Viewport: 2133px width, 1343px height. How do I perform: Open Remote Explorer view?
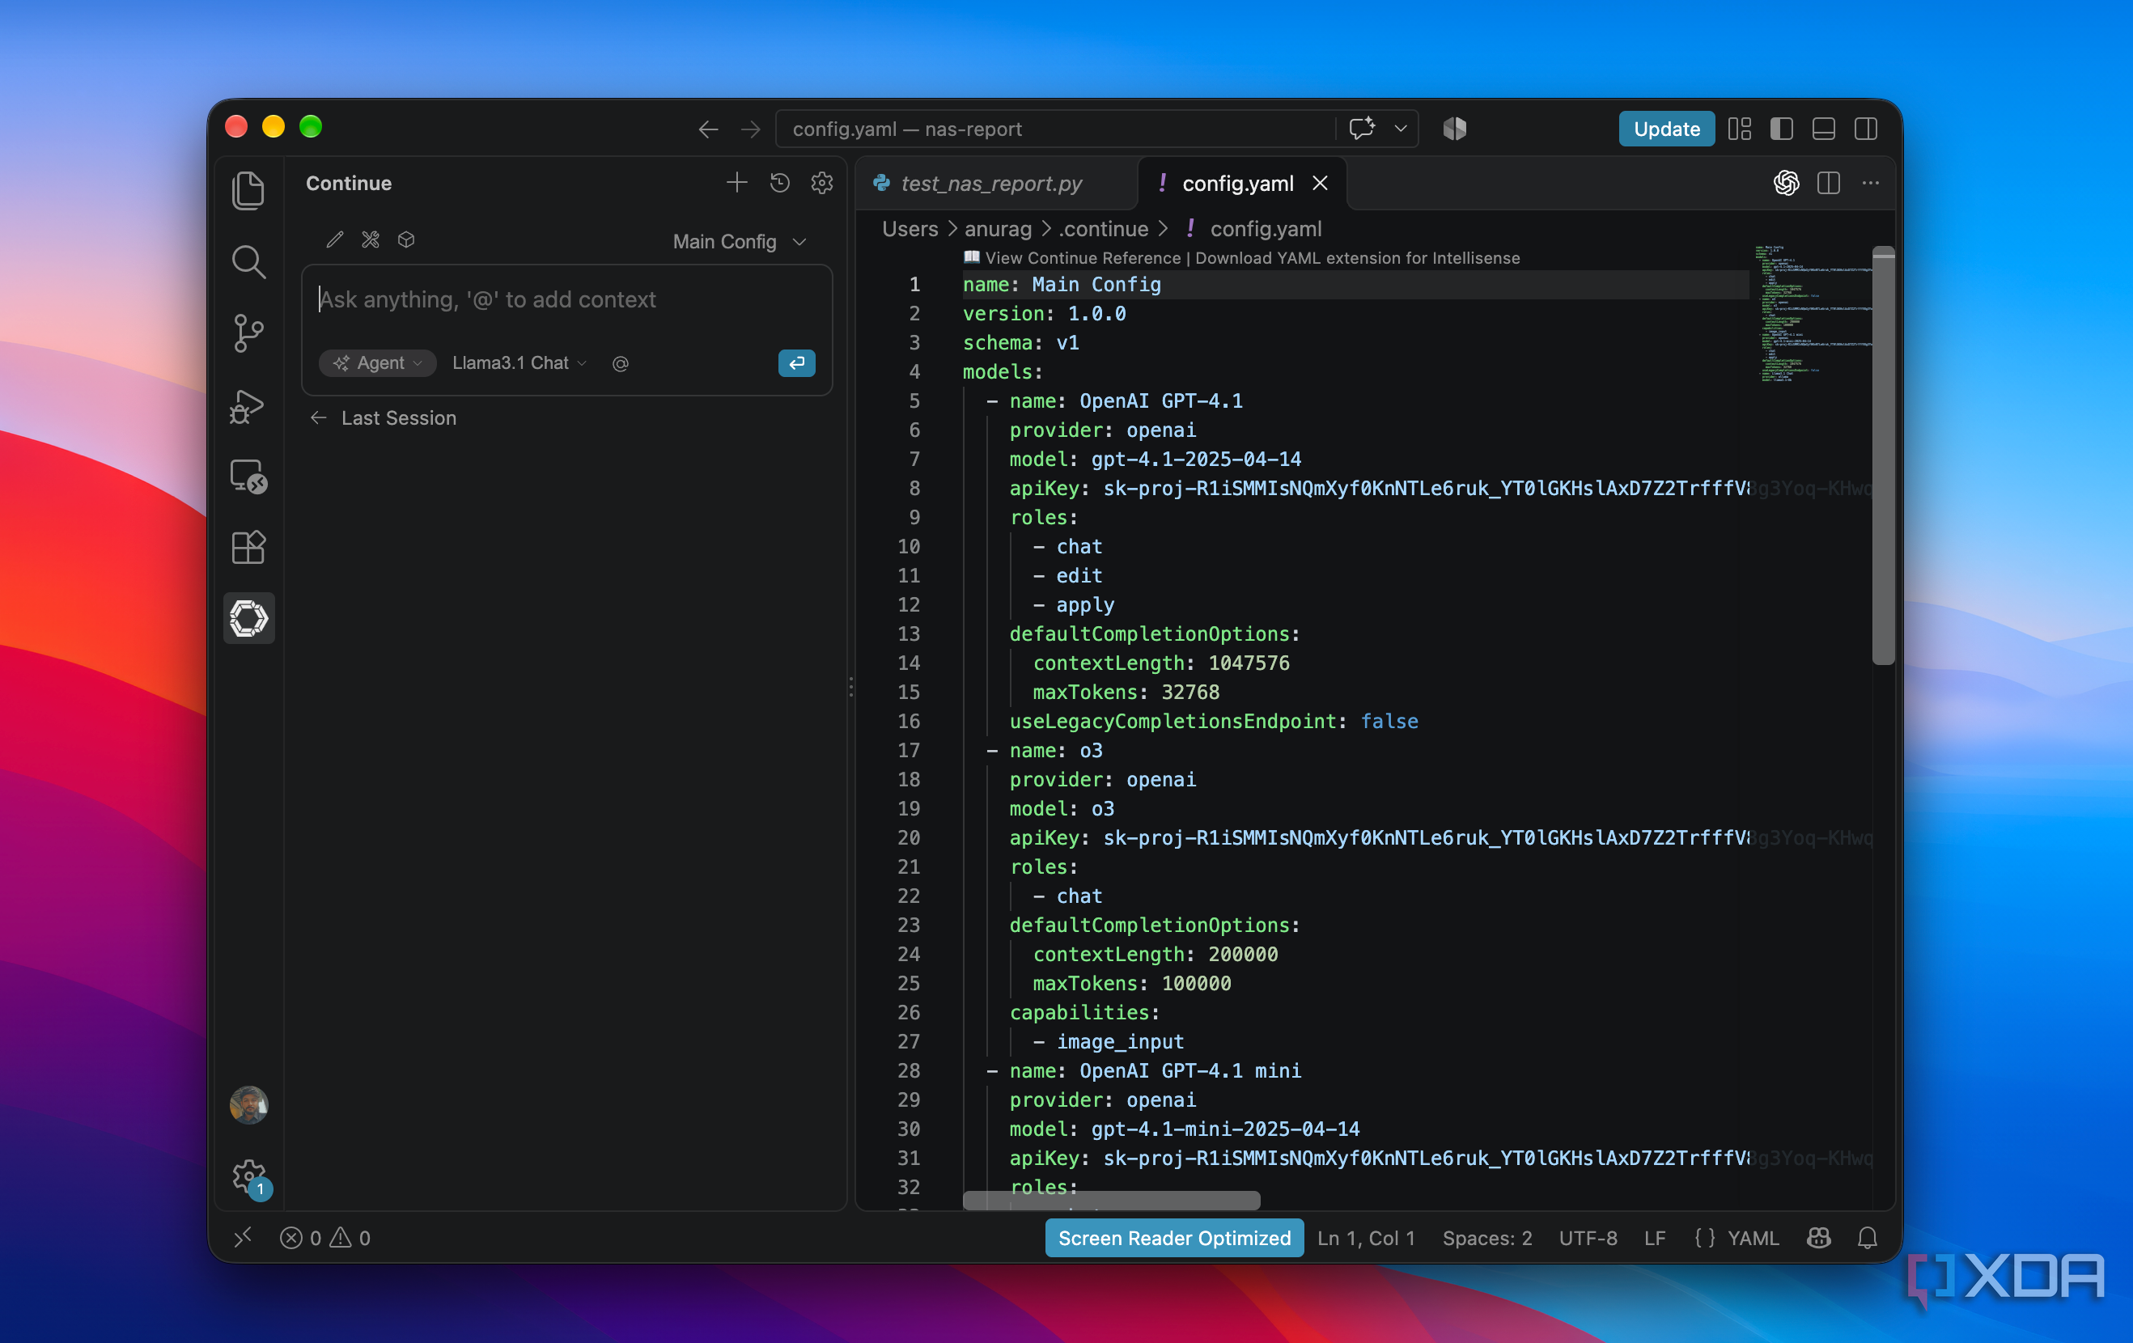point(248,477)
